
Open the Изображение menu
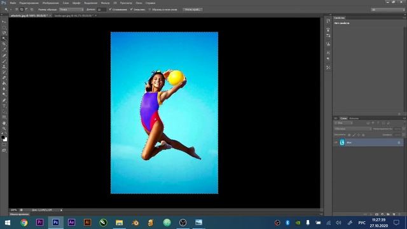(x=50, y=3)
